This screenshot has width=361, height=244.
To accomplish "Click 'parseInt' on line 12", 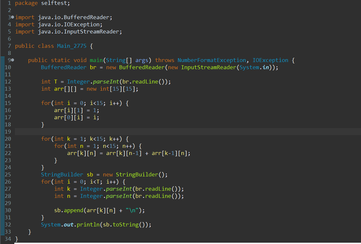I will 106,82.
